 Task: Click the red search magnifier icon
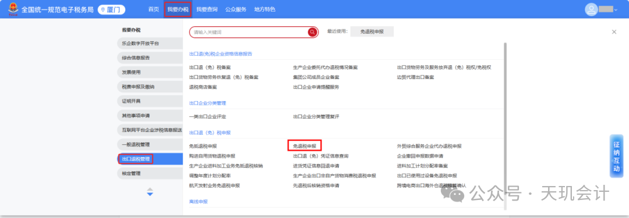[312, 32]
